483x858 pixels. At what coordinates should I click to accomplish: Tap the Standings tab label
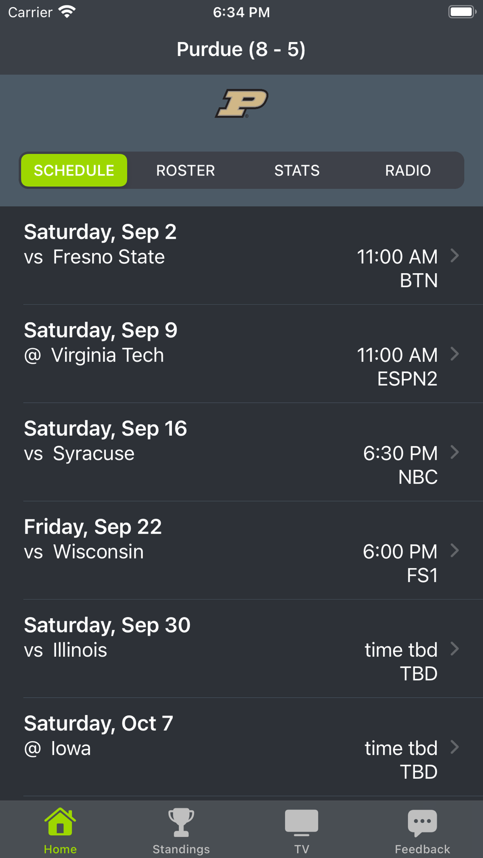pos(181,849)
